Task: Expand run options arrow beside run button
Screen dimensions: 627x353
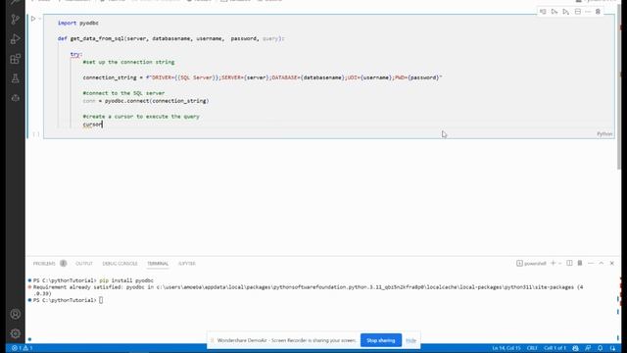Action: point(39,19)
